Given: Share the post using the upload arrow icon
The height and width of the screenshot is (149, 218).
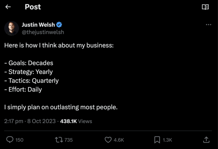Looking at the screenshot, I should tap(206, 140).
